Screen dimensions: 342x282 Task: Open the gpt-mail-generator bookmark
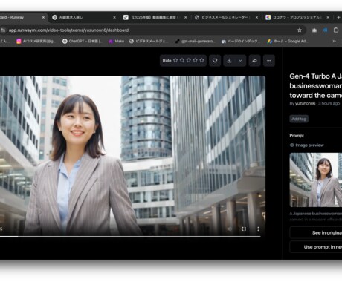click(196, 41)
